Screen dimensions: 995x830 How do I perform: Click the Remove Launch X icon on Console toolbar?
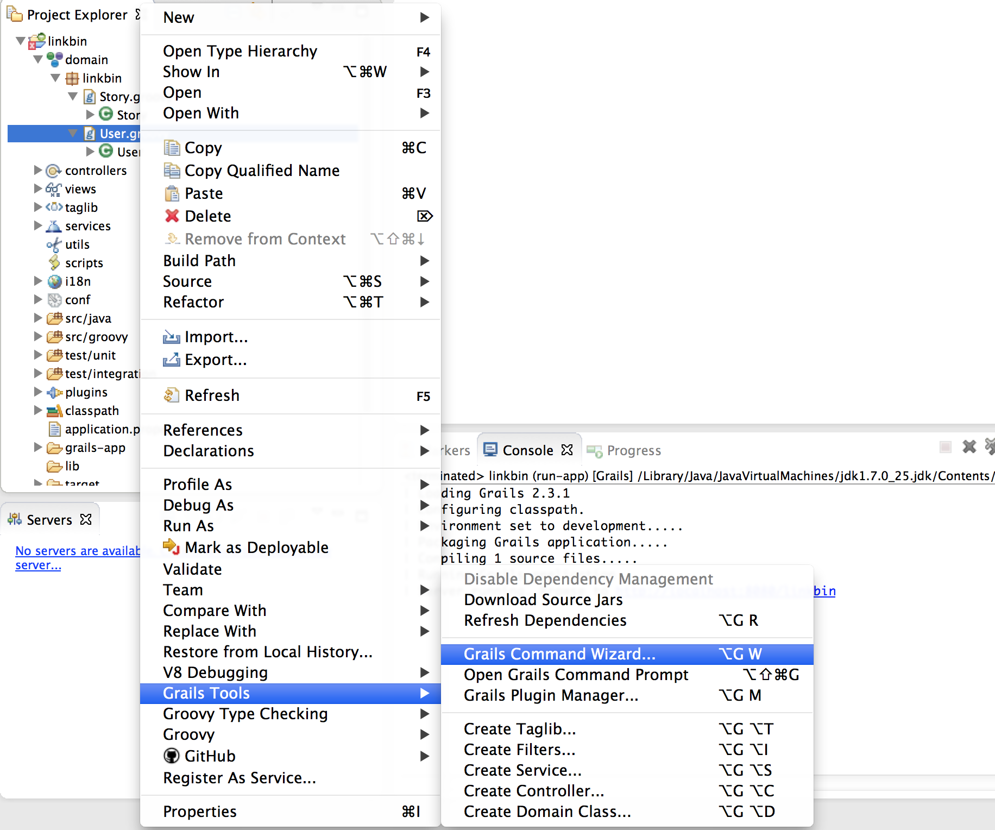pos(969,447)
